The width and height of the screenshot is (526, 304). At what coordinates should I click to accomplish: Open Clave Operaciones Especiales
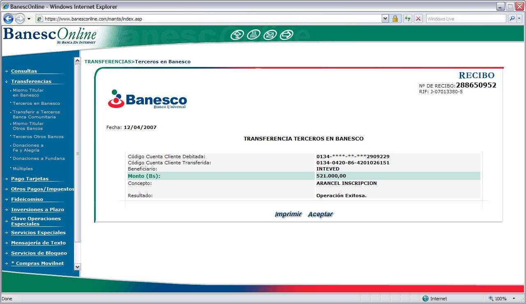[x=36, y=221]
